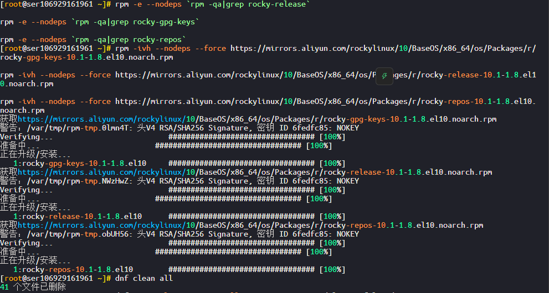
Task: Click the floating lightning bolt quick-action icon
Action: [x=384, y=76]
